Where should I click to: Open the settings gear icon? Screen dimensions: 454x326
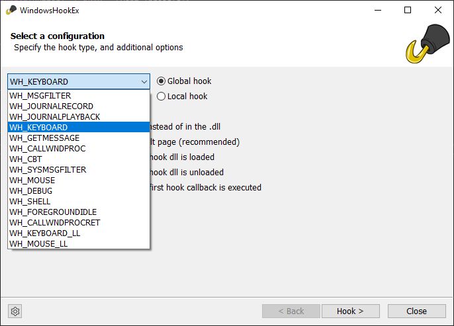[15, 311]
